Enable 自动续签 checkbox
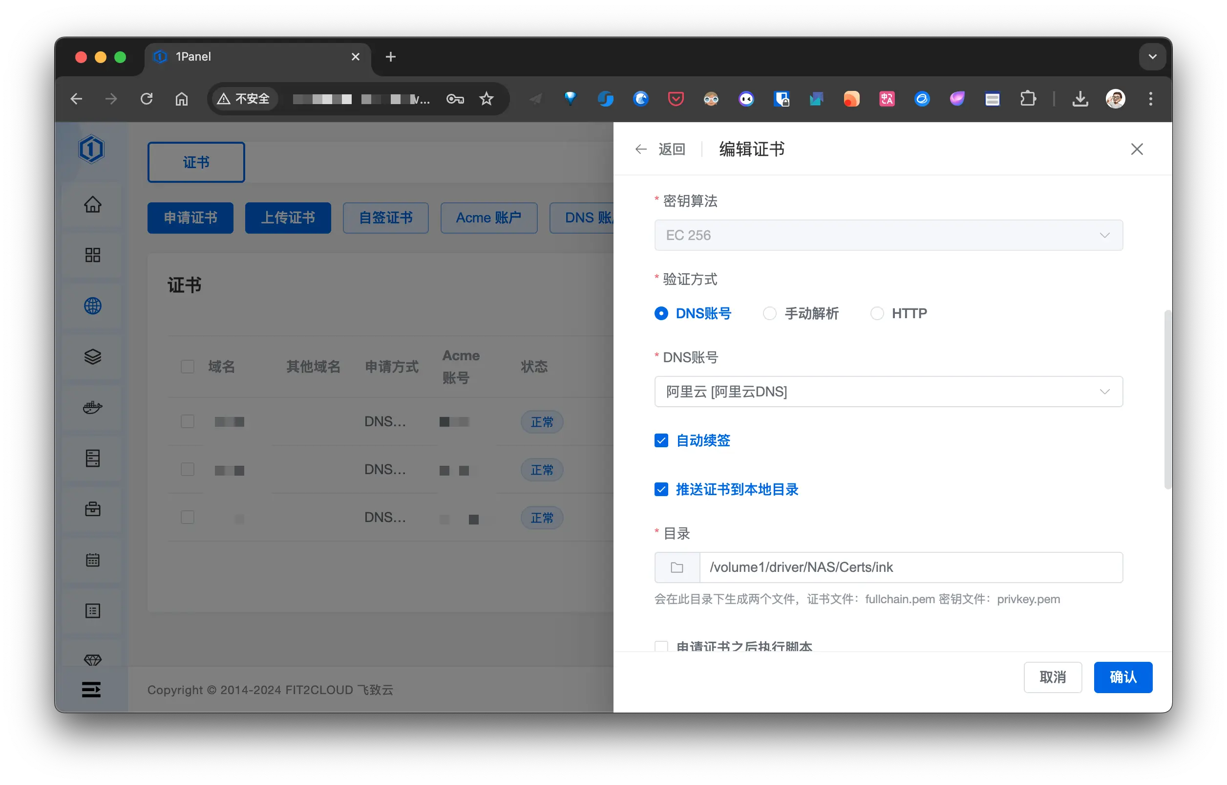The width and height of the screenshot is (1227, 785). click(661, 440)
